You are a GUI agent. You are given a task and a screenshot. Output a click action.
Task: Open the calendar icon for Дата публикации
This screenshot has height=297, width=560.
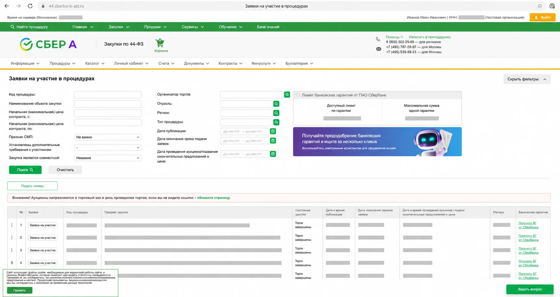pos(273,131)
